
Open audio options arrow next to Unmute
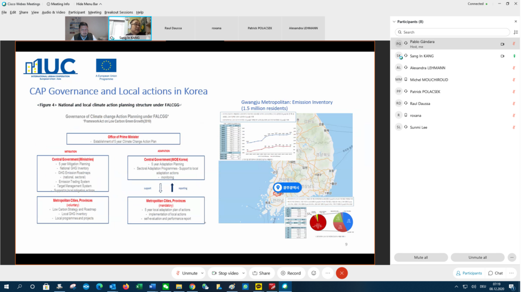pos(203,273)
